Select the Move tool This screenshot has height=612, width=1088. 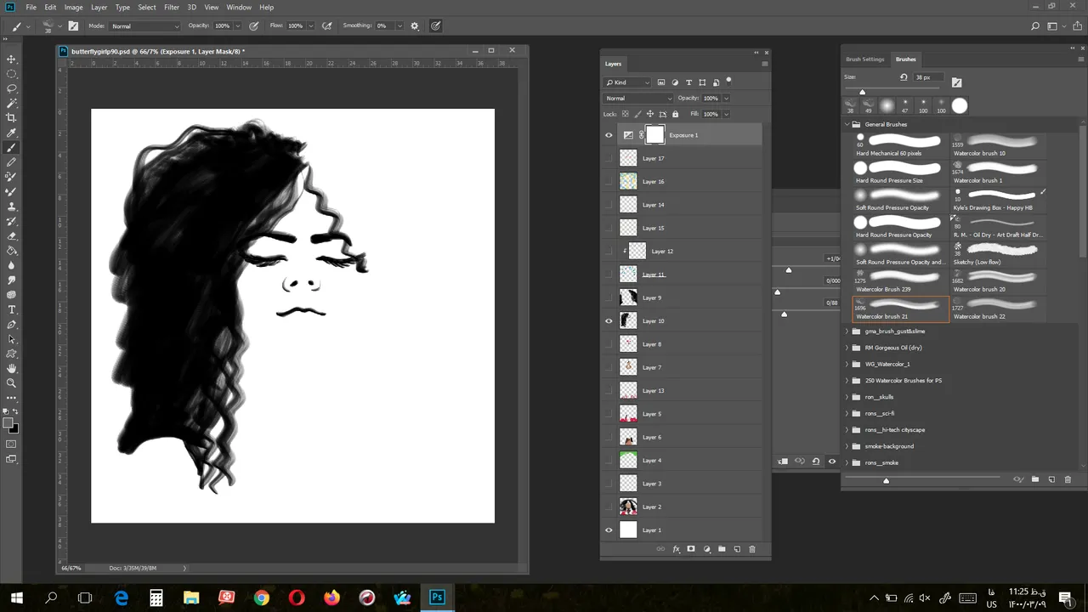12,59
